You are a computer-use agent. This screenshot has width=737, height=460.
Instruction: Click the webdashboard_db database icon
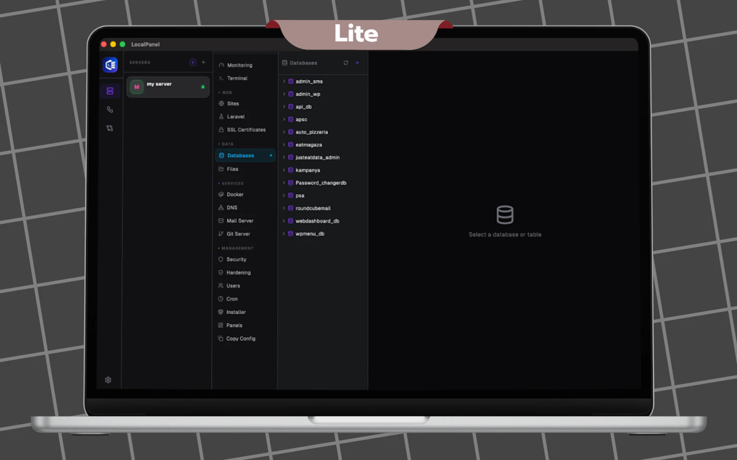pyautogui.click(x=291, y=221)
